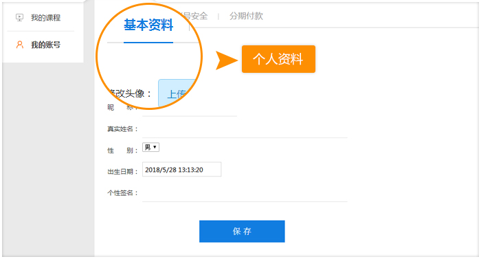Viewport: 481px width, 259px height.
Task: Click the person icon beside 我的账号
Action: tap(20, 45)
